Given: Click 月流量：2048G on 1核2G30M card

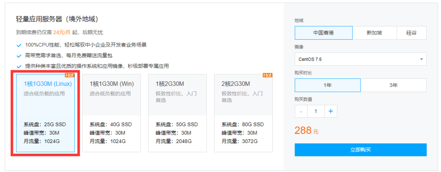Looking at the screenshot, I should 174,141.
